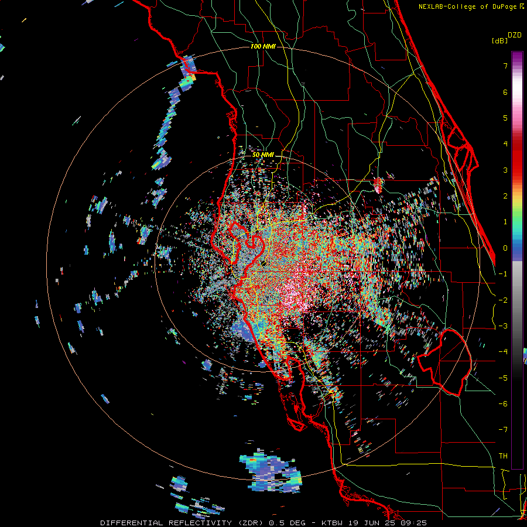The image size is (527, 527).
Task: Click the 4 value on the scale
Action: click(x=505, y=144)
